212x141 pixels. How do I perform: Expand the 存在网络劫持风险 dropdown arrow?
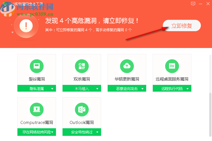52,132
